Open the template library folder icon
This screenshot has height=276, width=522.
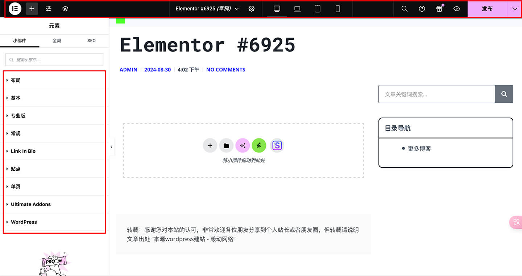[x=226, y=145]
